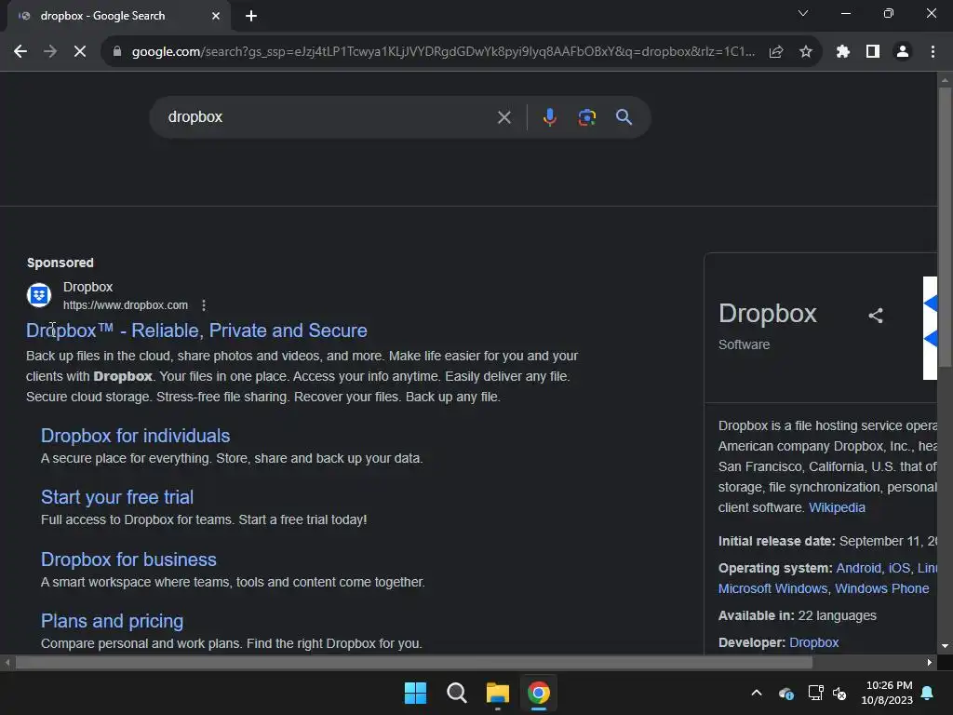Viewport: 953px width, 715px height.
Task: Open the Windows Start menu
Action: tap(416, 693)
